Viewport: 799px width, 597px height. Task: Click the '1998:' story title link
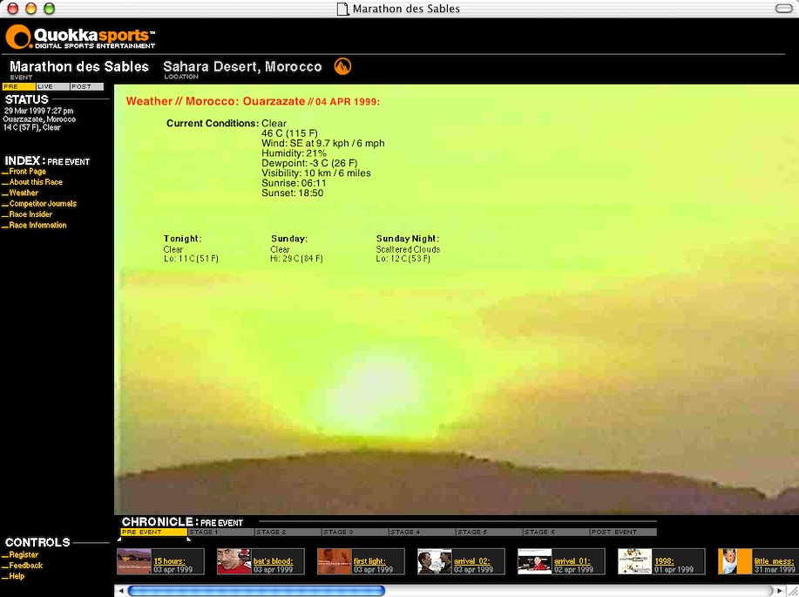coord(664,560)
